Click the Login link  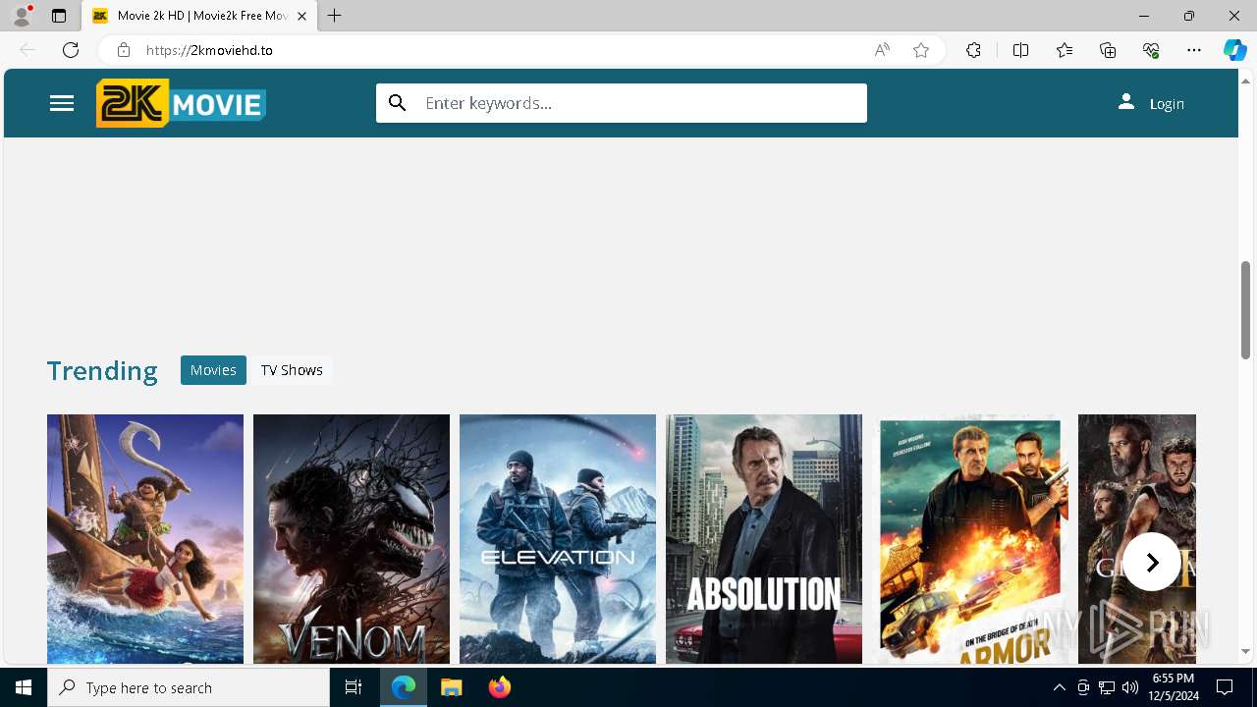[1167, 104]
